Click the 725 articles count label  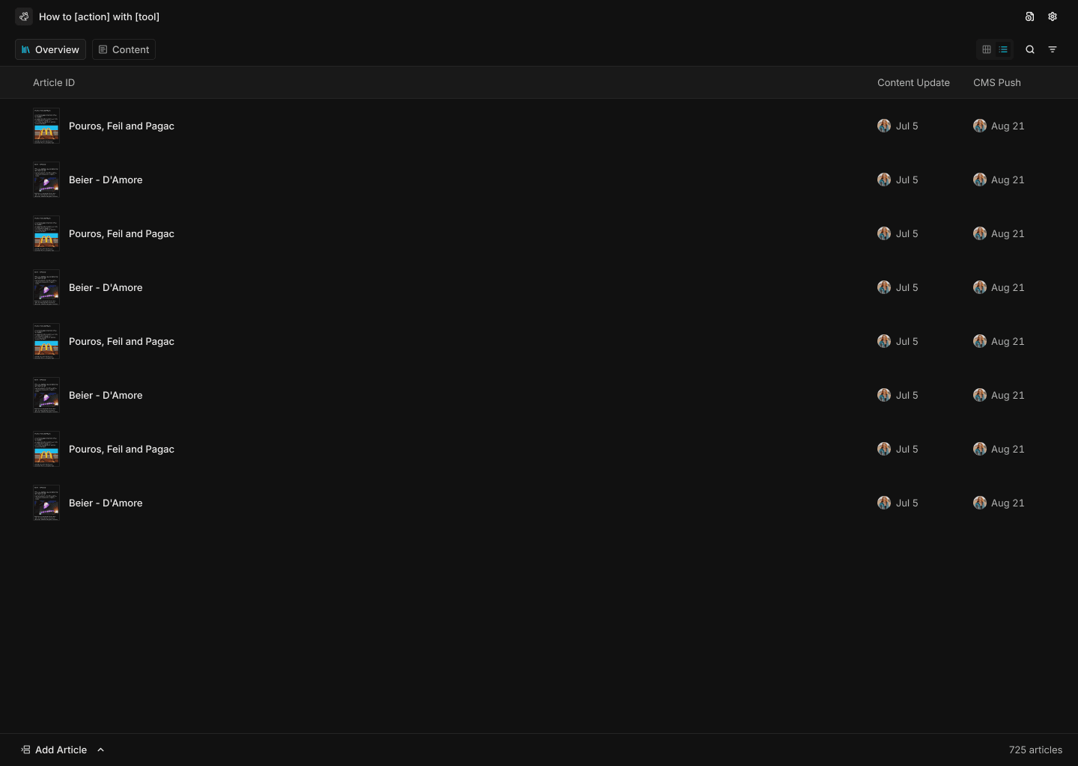pyautogui.click(x=1035, y=750)
